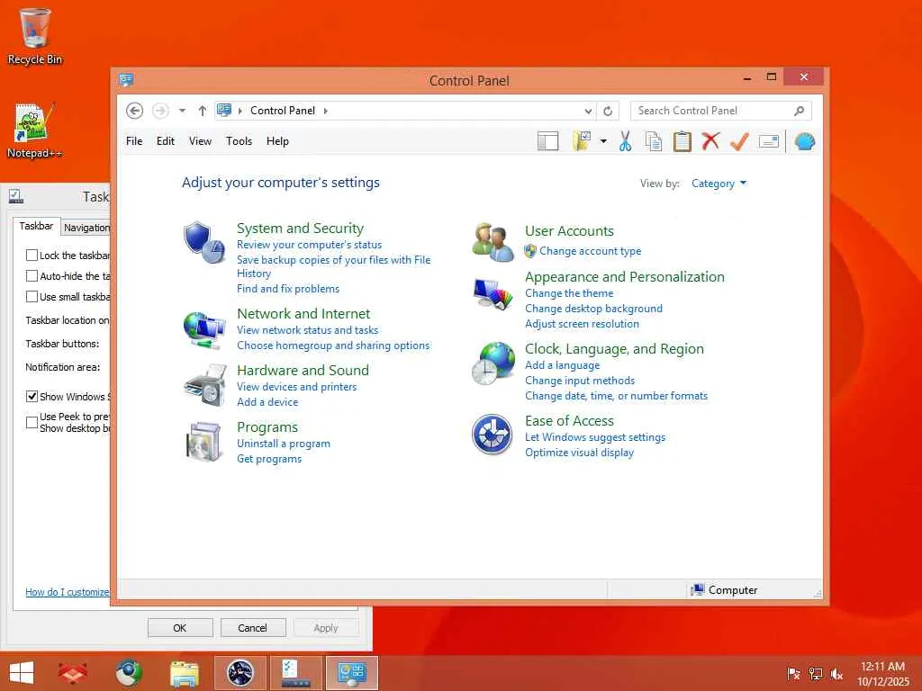Click the network tray icon

(816, 674)
